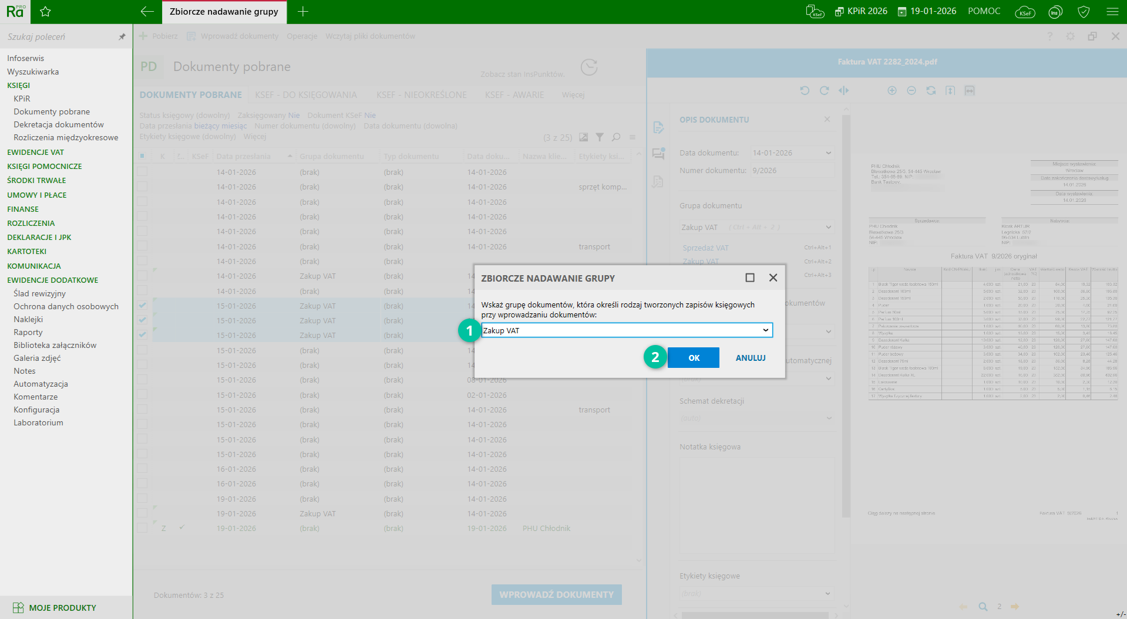The height and width of the screenshot is (619, 1127).
Task: Open the 19-01-2026 date picker
Action: [927, 12]
